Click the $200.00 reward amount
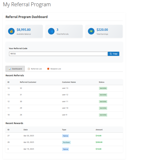Viewport: 143px width, 164px height. [99, 142]
